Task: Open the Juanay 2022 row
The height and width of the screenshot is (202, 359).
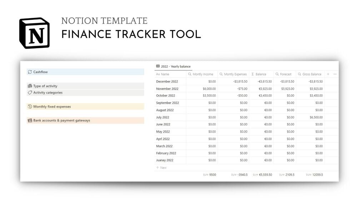Action: tap(165, 160)
